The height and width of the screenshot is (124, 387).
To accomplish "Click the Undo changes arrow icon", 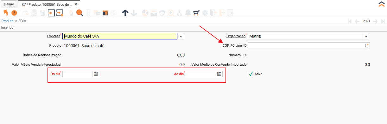I will point(5,13).
